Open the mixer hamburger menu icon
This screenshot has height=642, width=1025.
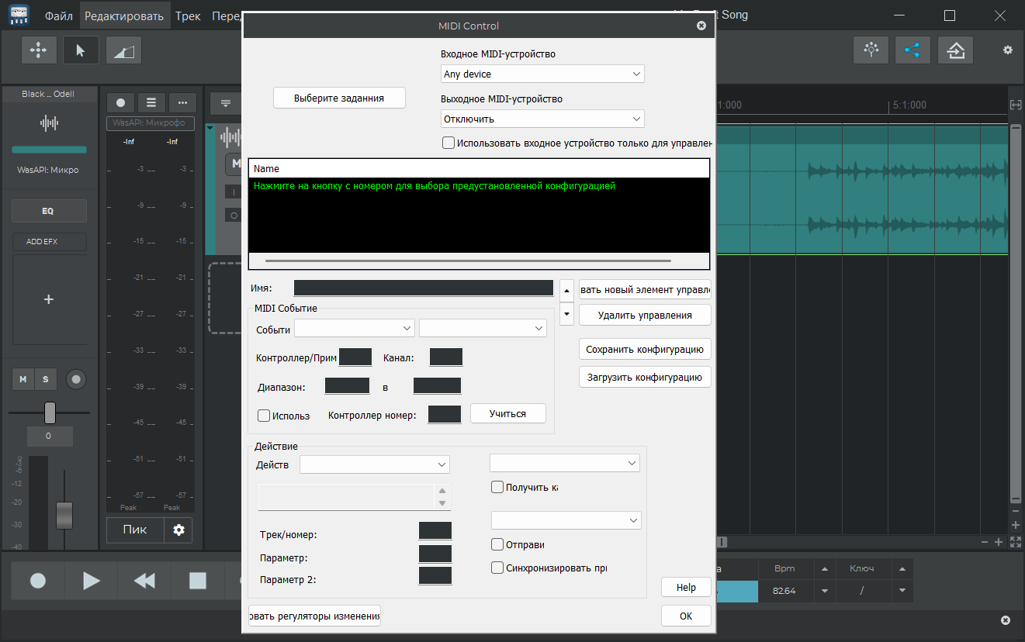tap(151, 102)
